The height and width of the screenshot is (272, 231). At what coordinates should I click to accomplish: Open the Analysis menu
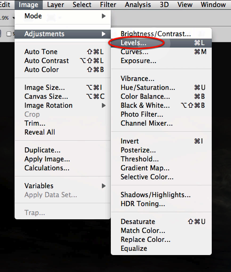click(x=138, y=5)
